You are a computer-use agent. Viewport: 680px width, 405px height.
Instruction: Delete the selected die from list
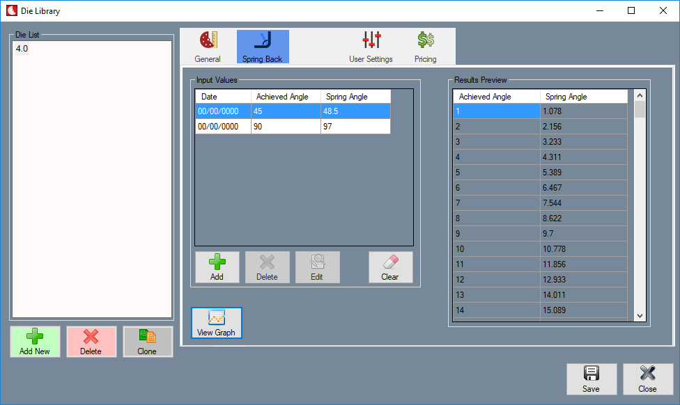click(x=91, y=342)
